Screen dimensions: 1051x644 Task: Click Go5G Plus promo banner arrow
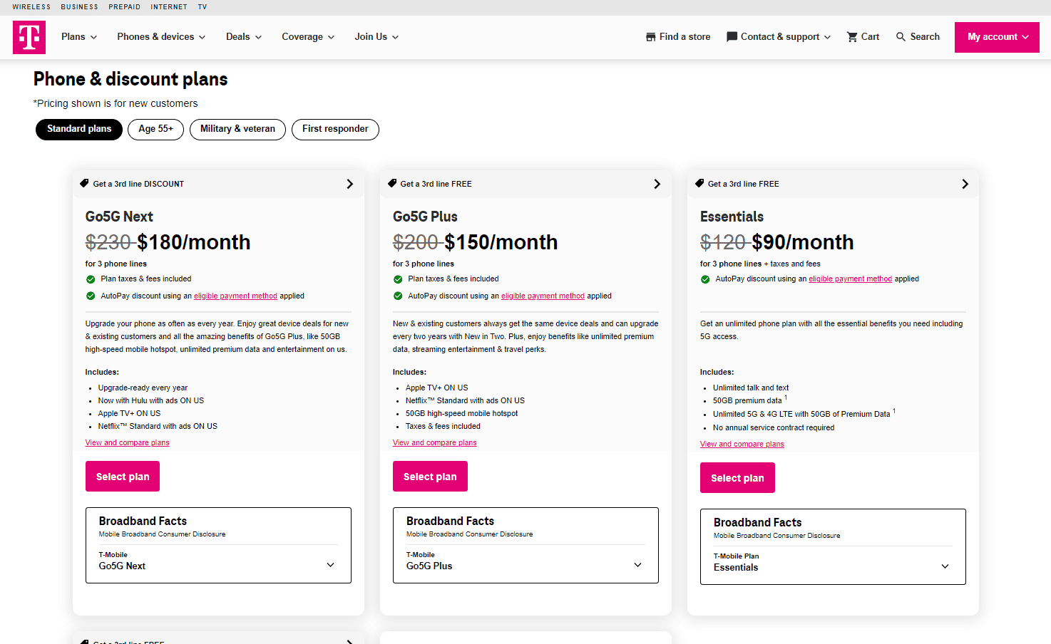pos(657,184)
